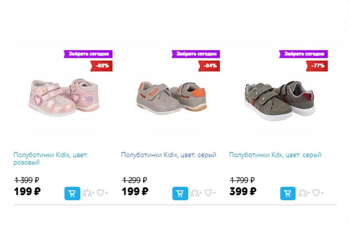Image resolution: width=350 pixels, height=237 pixels.
Task: Favorite the gray Kdx shoes
Action: (317, 193)
